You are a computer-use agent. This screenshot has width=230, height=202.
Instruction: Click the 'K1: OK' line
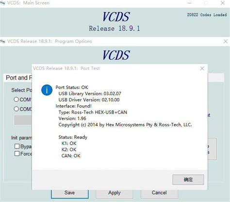pos(69,143)
